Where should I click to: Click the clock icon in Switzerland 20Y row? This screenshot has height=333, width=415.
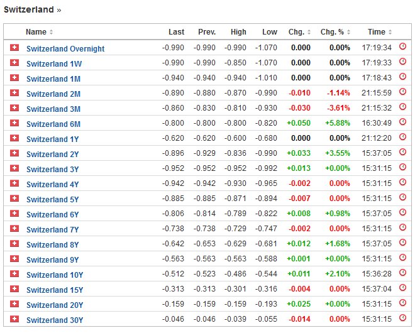point(402,303)
